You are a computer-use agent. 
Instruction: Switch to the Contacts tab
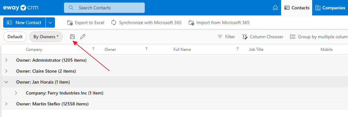(x=297, y=8)
